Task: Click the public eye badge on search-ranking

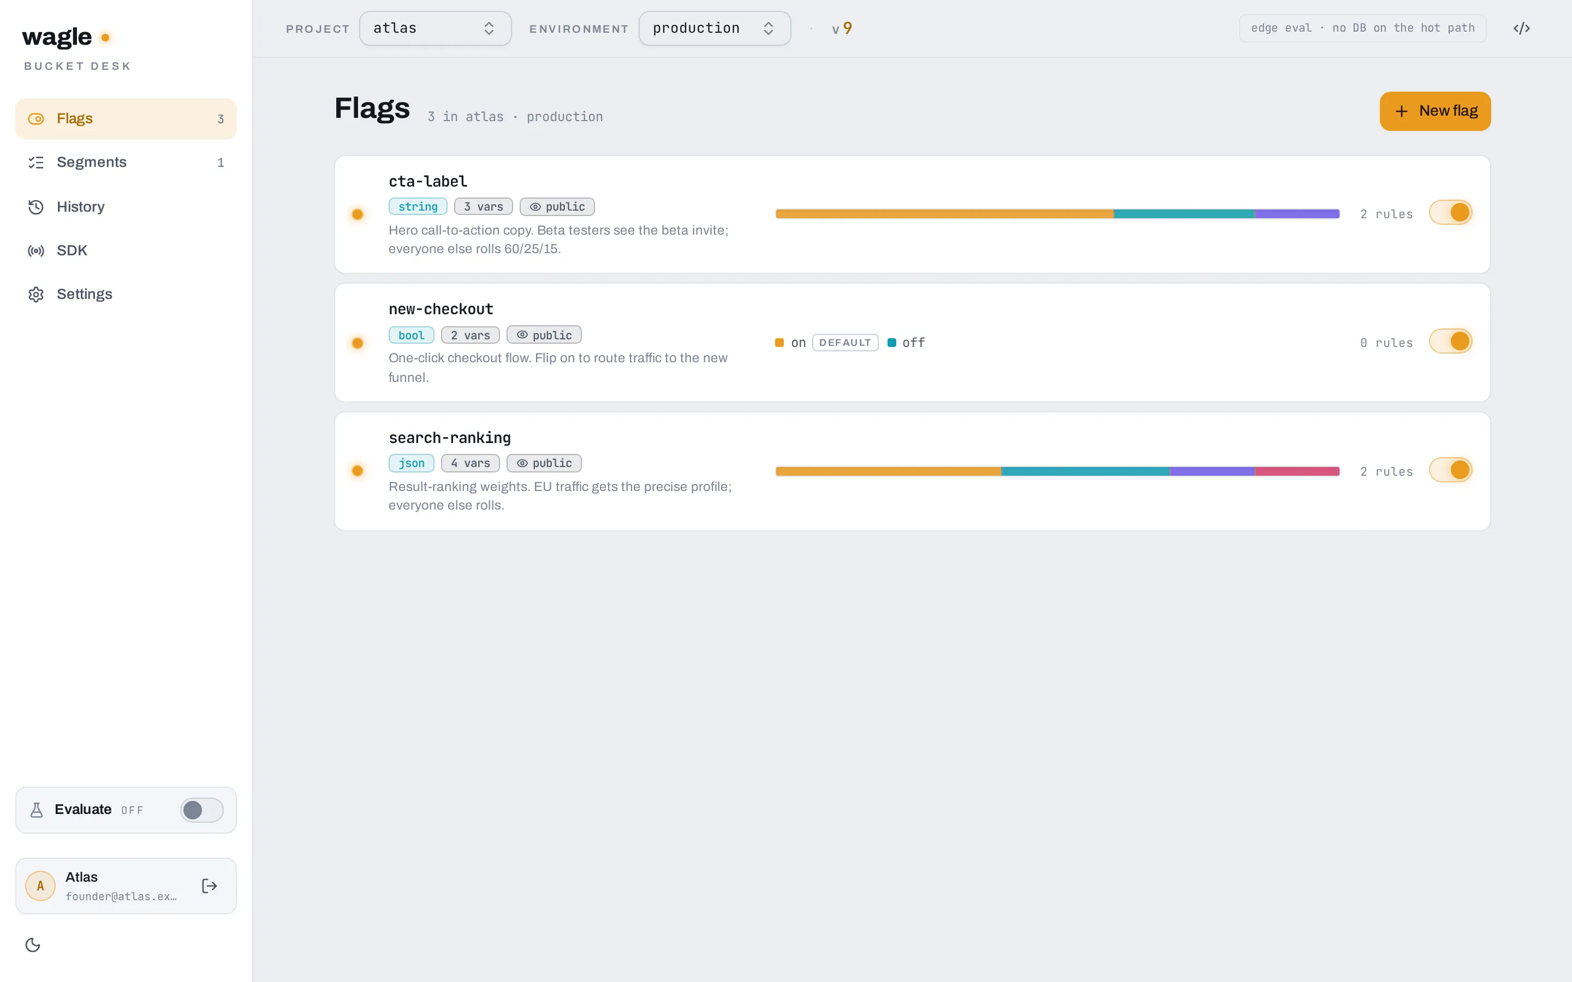Action: (x=544, y=463)
